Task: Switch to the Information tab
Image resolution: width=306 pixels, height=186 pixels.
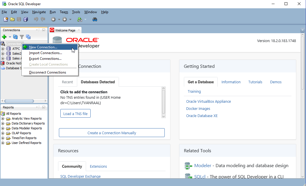Action: [x=231, y=82]
